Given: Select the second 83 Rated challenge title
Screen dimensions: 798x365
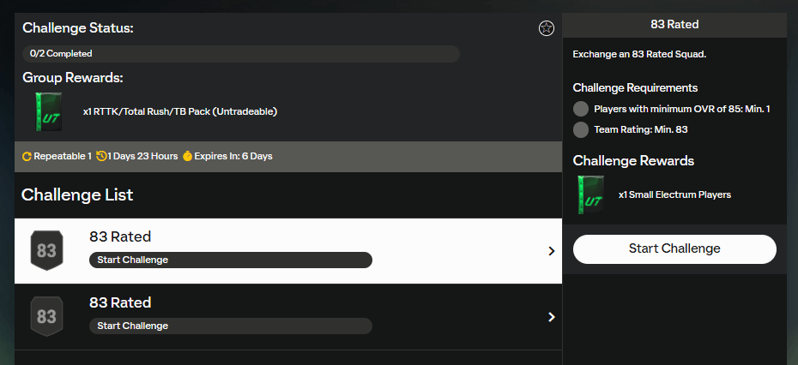Looking at the screenshot, I should [120, 302].
